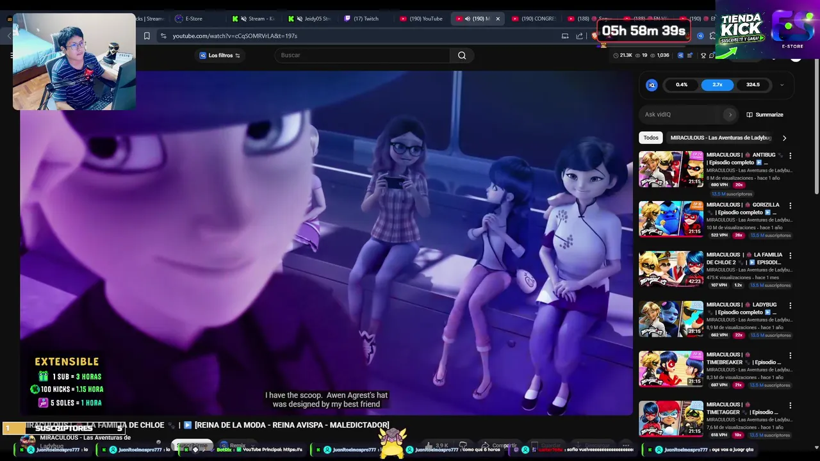Click the main video player frame
The width and height of the screenshot is (820, 461).
[x=326, y=243]
